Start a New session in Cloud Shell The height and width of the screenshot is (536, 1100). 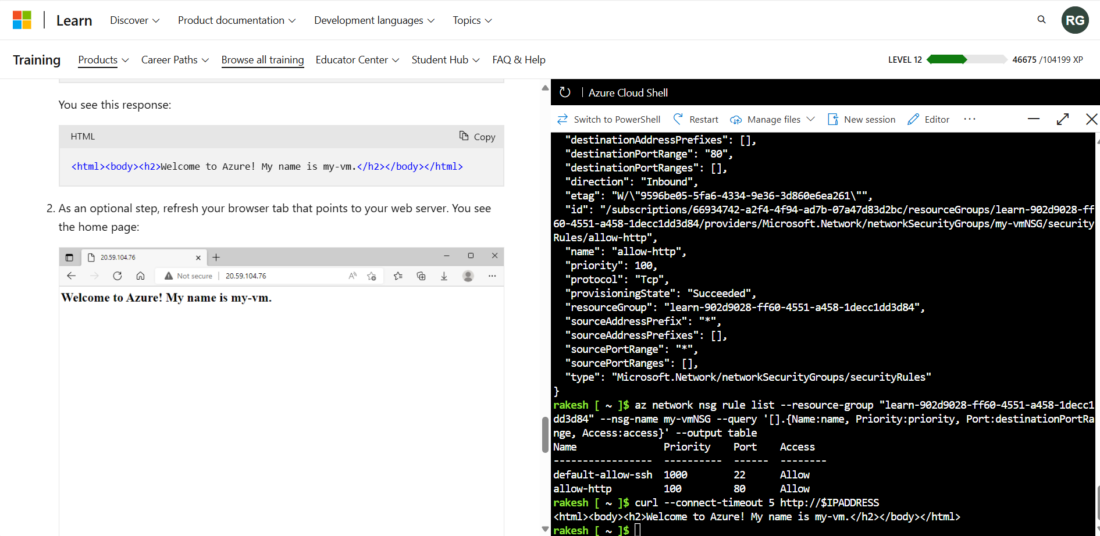click(862, 119)
